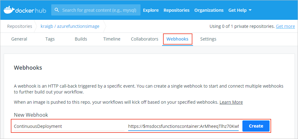
Task: Click the search magnifier icon
Action: click(x=57, y=10)
